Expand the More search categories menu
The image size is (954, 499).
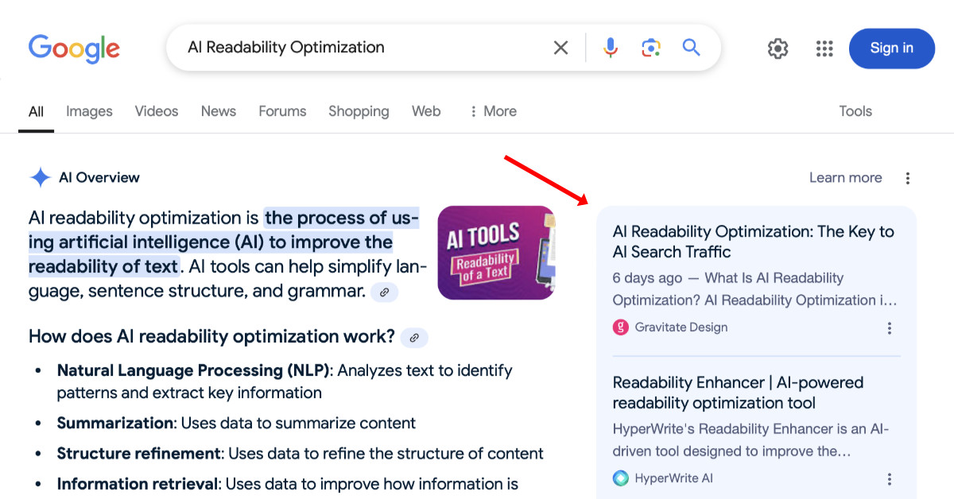[491, 111]
